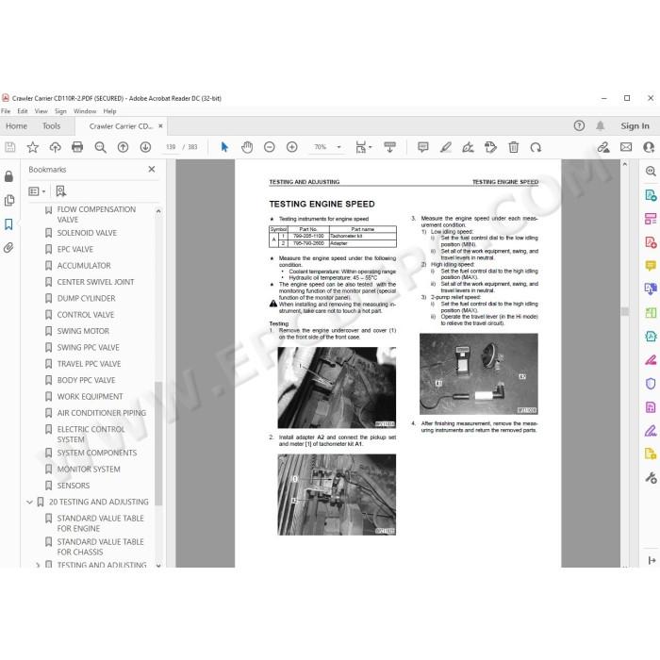Switch to the Tools tab
Viewport: 660px width, 660px height.
[x=51, y=125]
